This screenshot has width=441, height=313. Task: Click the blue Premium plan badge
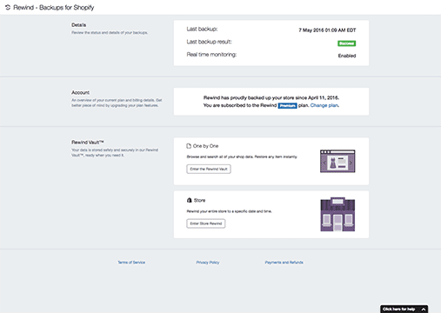coord(287,105)
